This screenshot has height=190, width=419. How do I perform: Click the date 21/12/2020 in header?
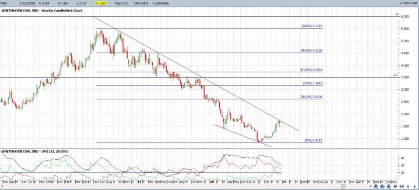(x=27, y=3)
